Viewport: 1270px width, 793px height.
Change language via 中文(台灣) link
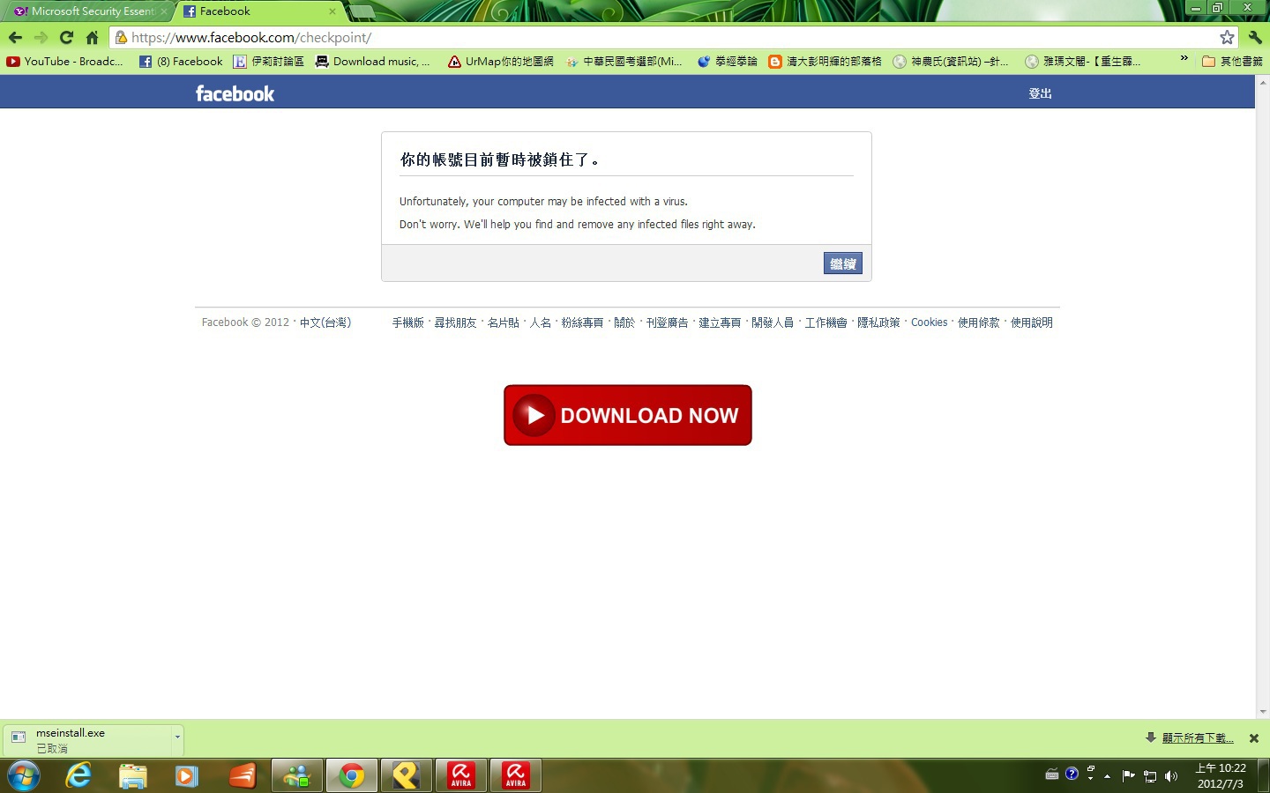[325, 322]
